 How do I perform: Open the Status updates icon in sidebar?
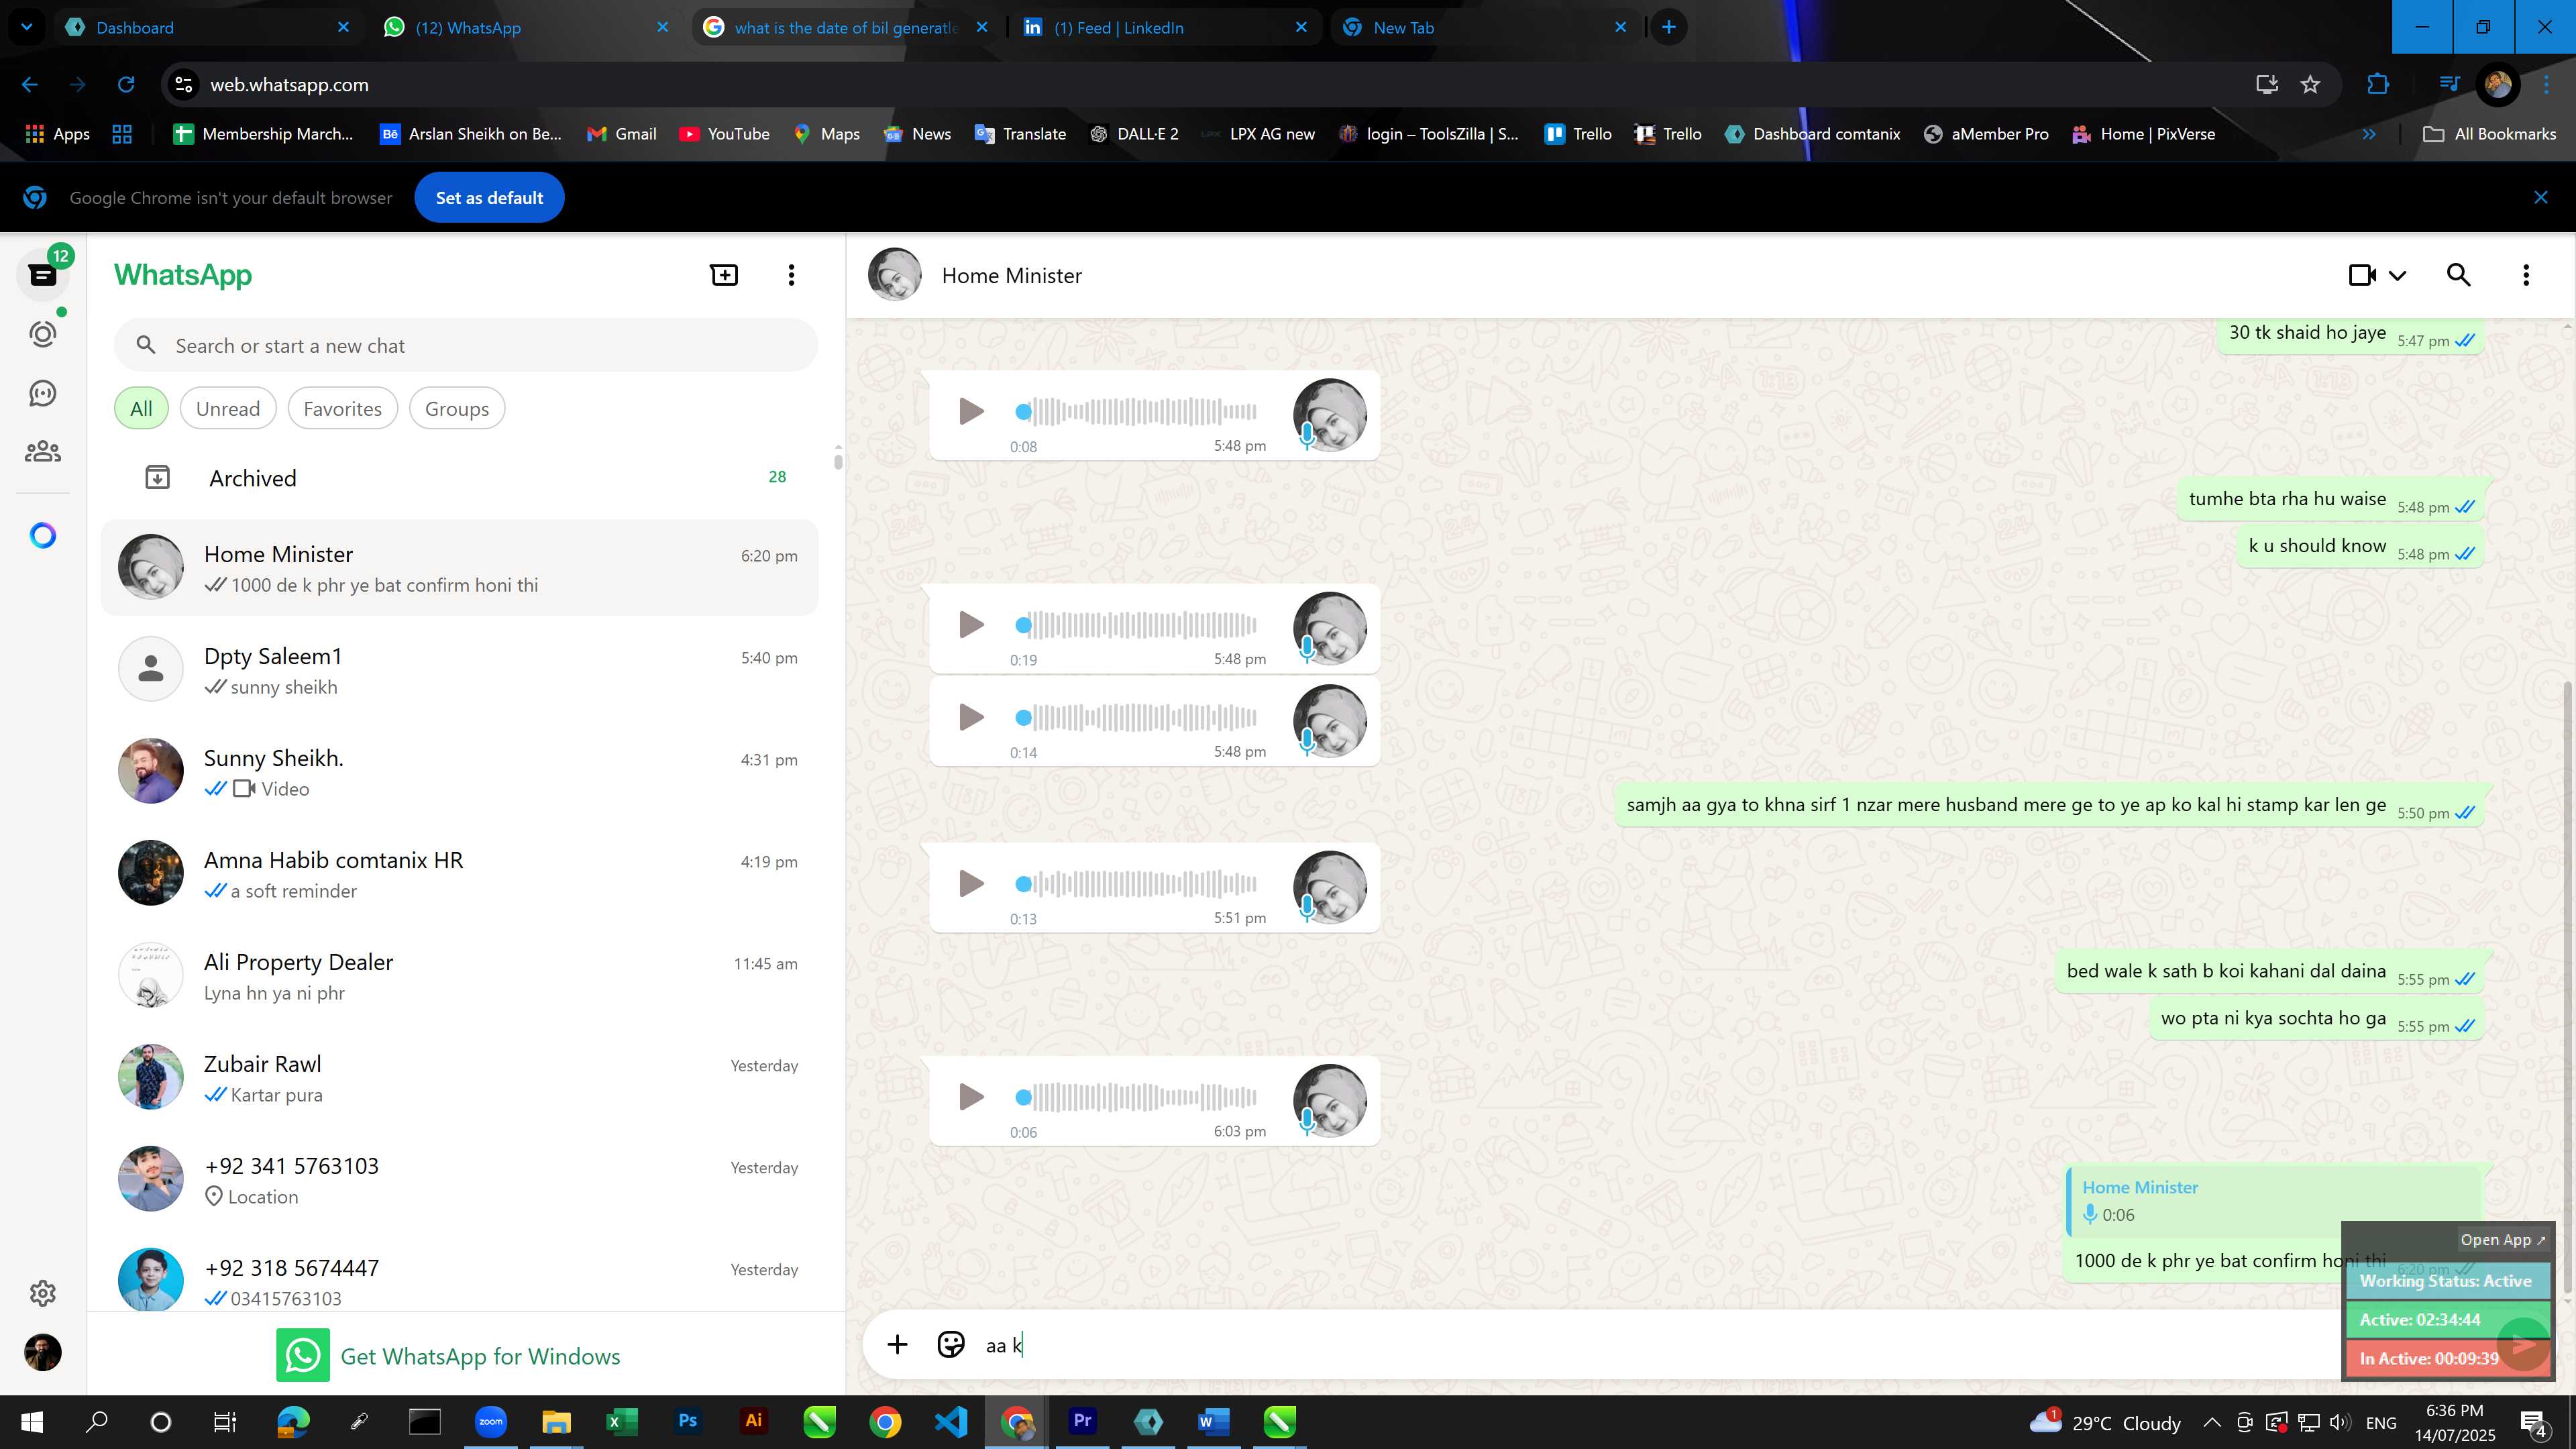click(43, 334)
